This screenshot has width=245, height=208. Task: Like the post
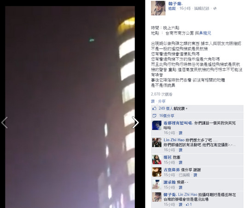click(x=153, y=101)
